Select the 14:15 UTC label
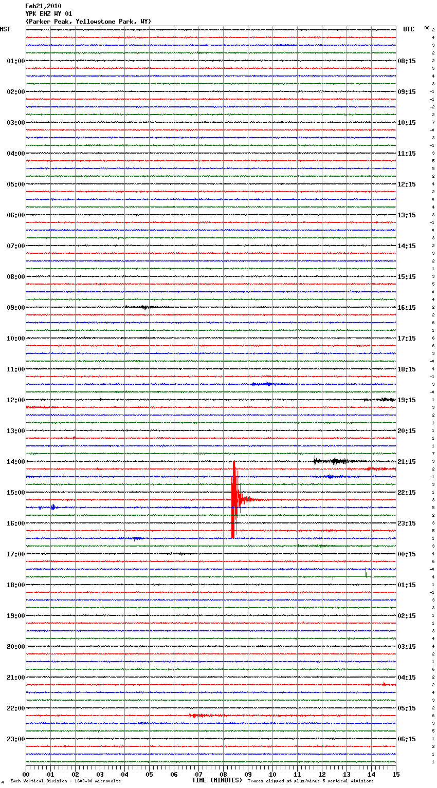 point(407,246)
